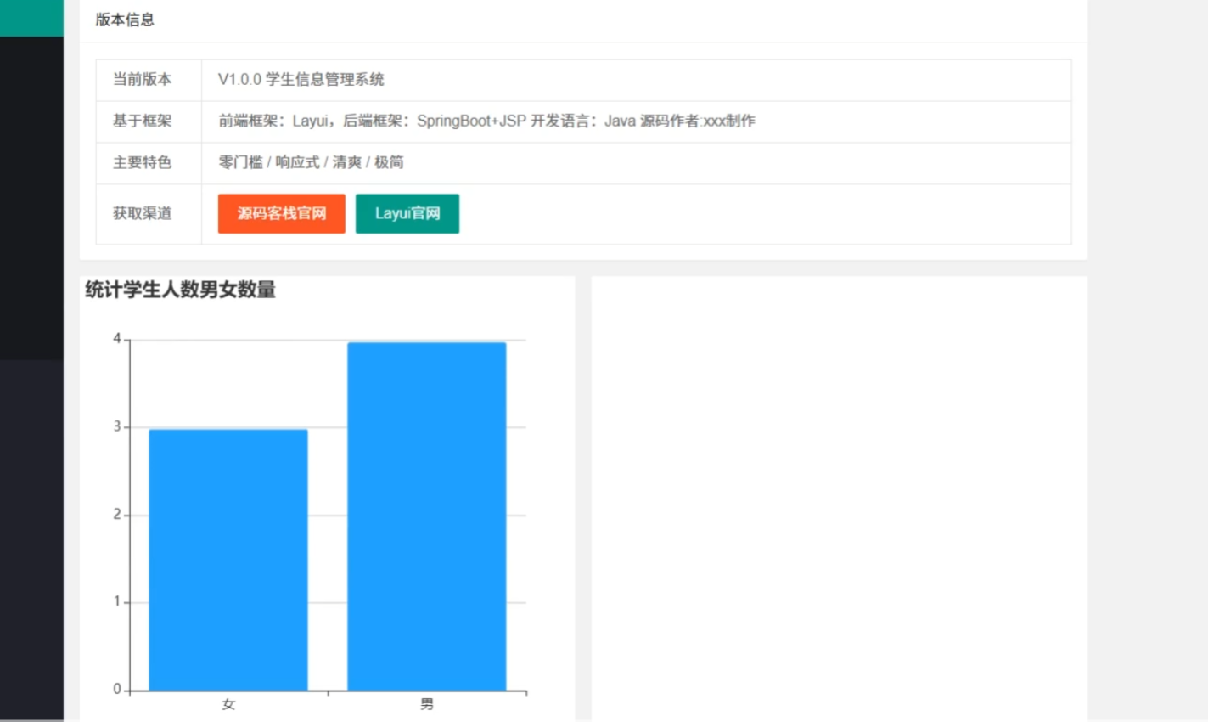Image resolution: width=1208 pixels, height=722 pixels.
Task: Select the 男 x-axis label
Action: 426,704
